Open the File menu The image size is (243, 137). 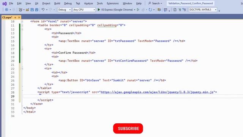(11, 3)
